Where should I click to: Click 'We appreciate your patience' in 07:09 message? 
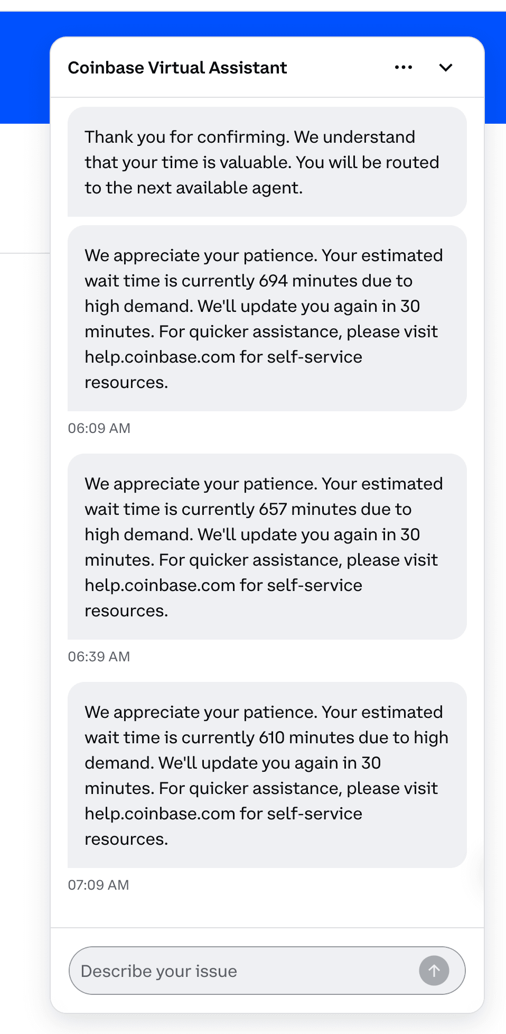pos(201,712)
